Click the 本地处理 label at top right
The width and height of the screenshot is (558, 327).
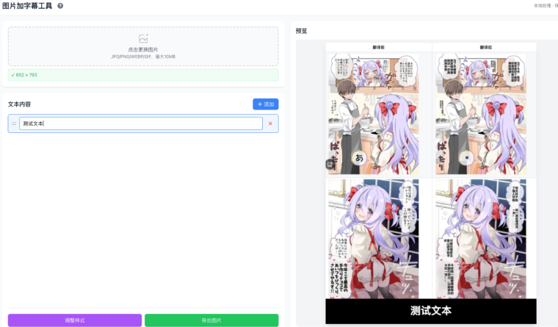pos(543,6)
